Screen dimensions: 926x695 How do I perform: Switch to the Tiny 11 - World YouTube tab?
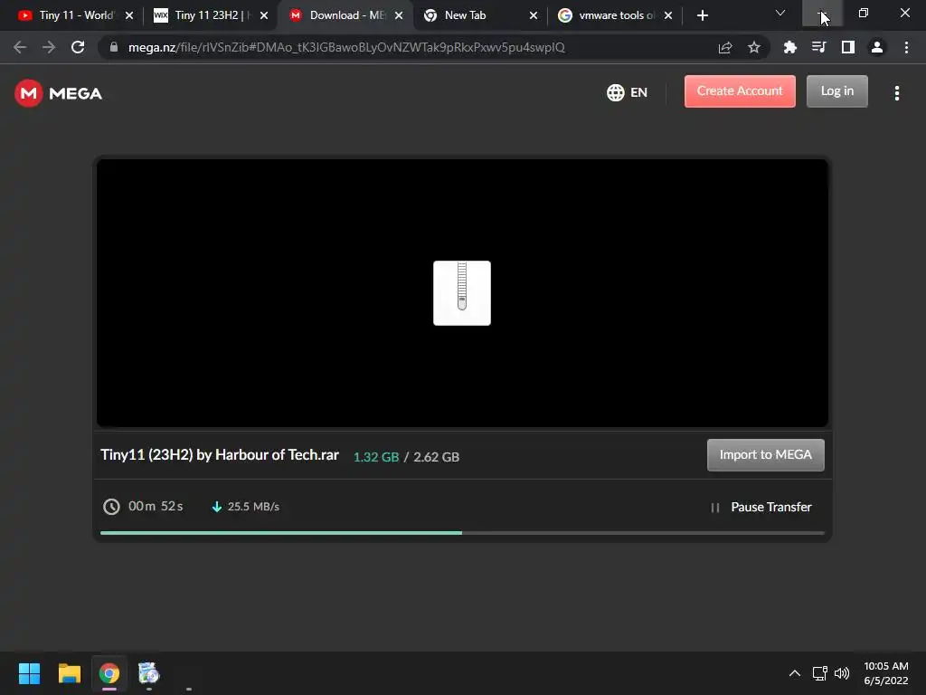(x=75, y=15)
